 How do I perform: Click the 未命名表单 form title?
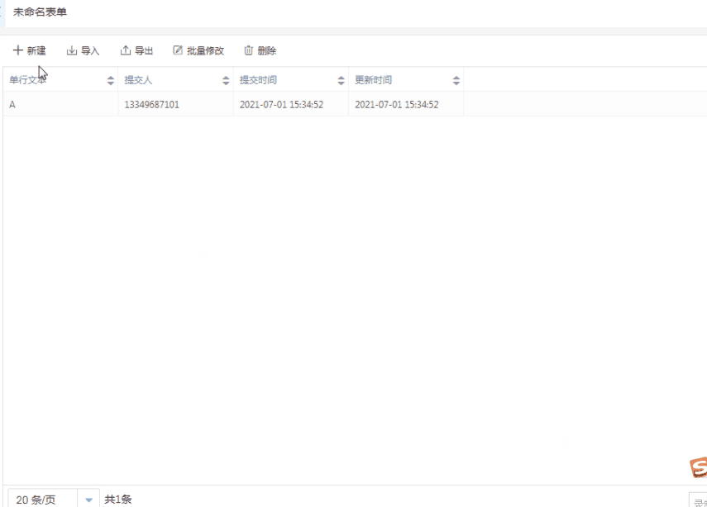pyautogui.click(x=40, y=12)
